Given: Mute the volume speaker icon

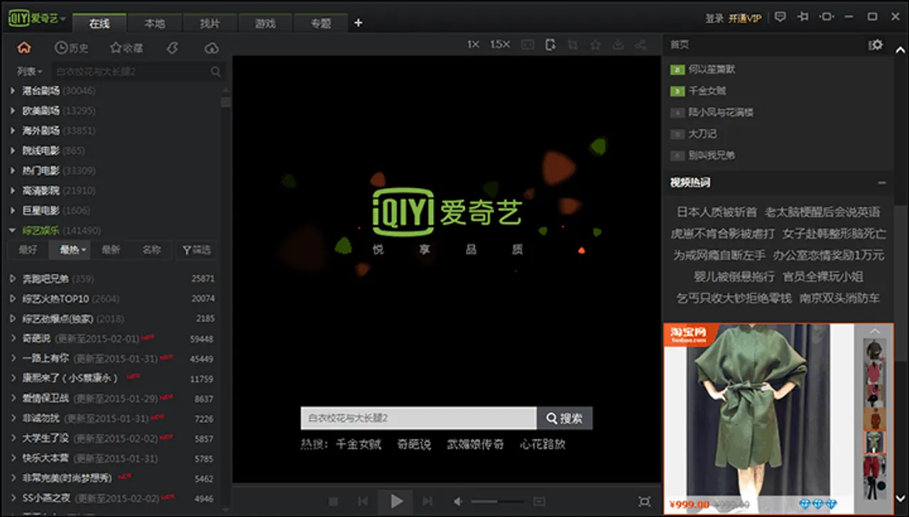Looking at the screenshot, I should point(459,501).
